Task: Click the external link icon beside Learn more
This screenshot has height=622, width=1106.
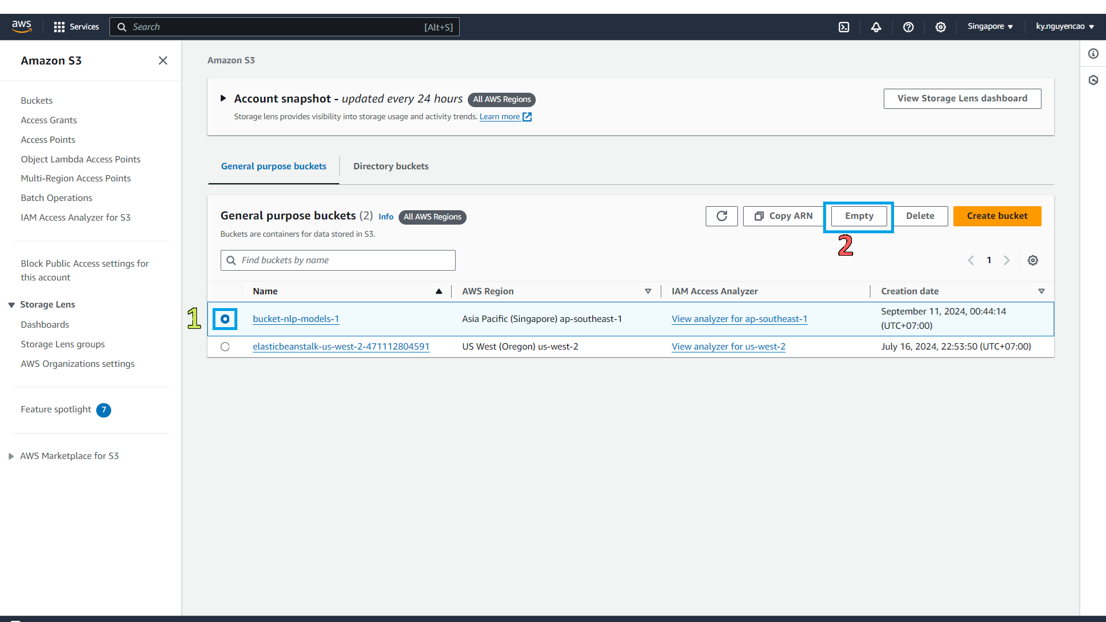Action: (x=527, y=117)
